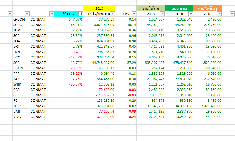Screen dimensions: 235x141
Task: Click the WIIK -86.37% change cell
Action: (69, 84)
